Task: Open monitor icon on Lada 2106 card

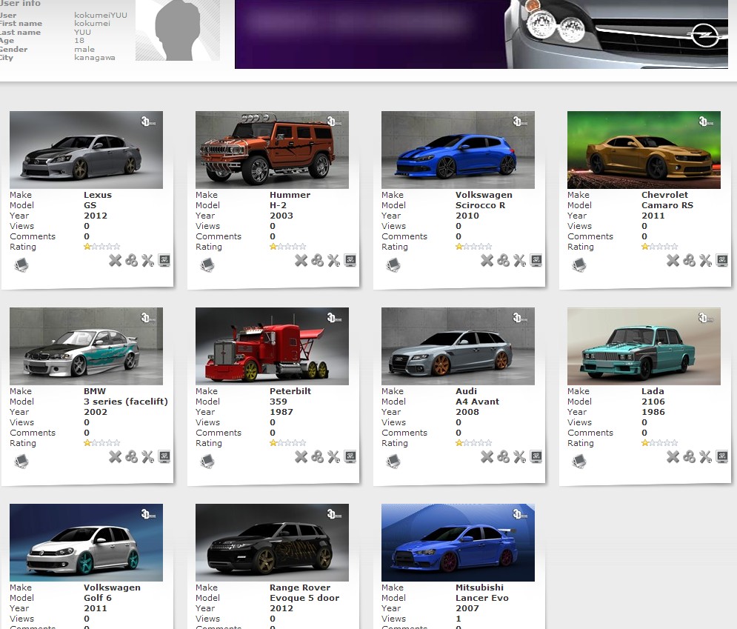Action: tap(722, 457)
